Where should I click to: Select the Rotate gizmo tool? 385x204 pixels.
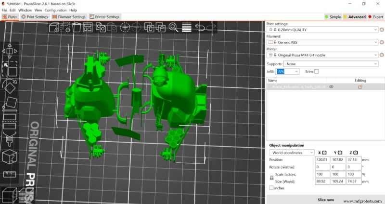pos(10,86)
